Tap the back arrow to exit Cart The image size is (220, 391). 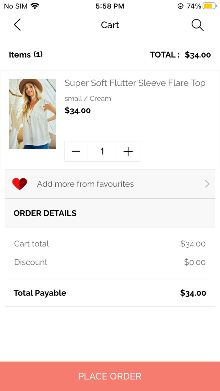[x=17, y=25]
